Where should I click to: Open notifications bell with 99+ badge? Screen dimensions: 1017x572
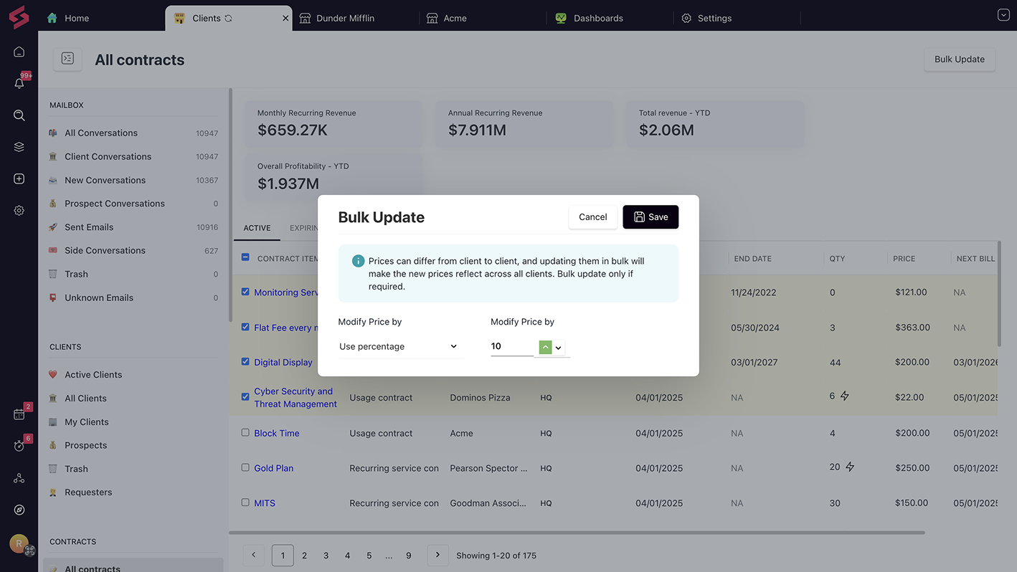point(19,83)
